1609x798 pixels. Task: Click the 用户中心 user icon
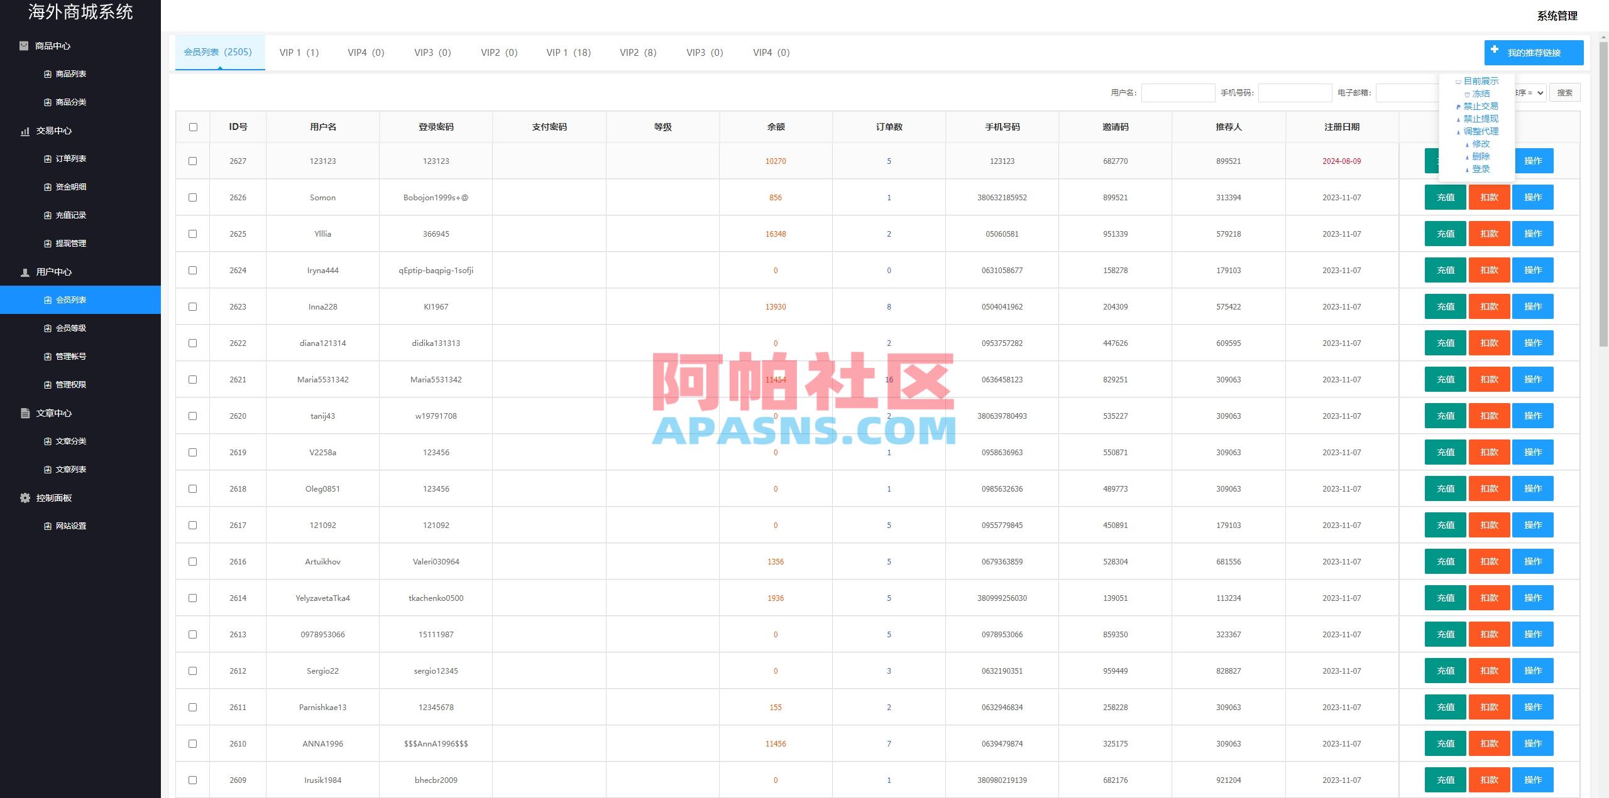point(24,271)
